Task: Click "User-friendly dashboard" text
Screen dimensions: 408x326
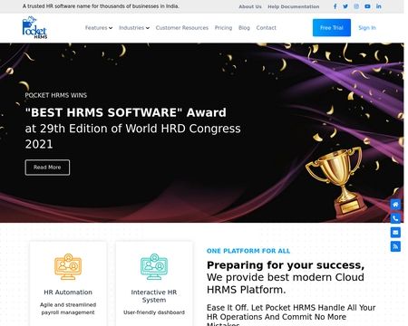Action: click(x=154, y=312)
